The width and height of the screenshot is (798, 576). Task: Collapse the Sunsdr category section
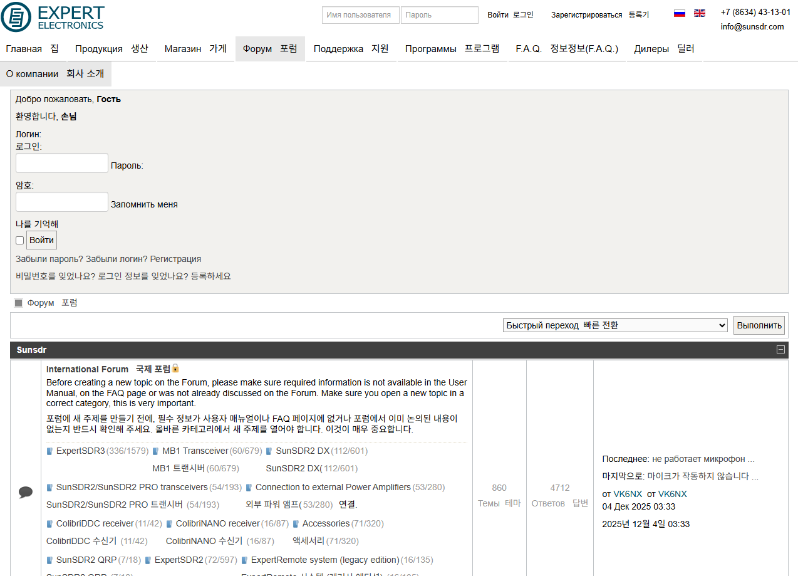780,350
